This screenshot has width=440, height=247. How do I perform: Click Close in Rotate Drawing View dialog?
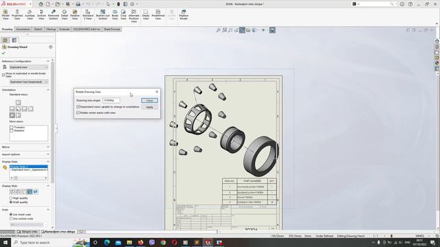[x=150, y=101]
